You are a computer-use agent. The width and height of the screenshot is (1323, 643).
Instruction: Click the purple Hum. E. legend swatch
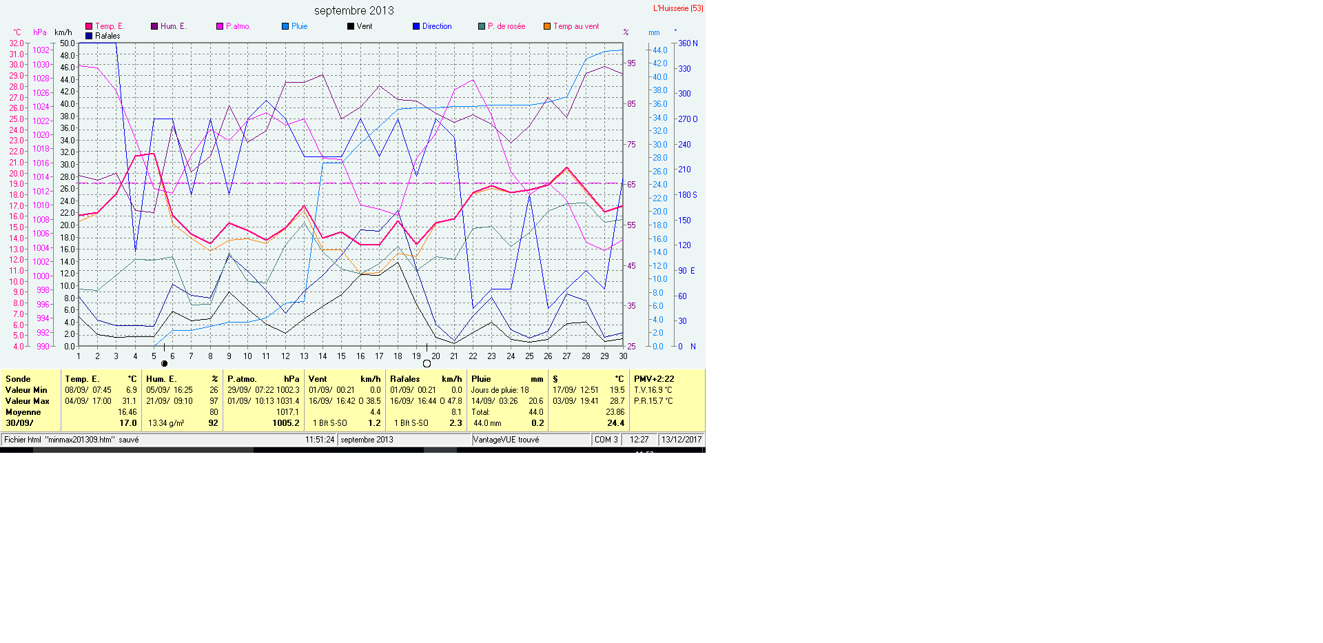[x=154, y=26]
